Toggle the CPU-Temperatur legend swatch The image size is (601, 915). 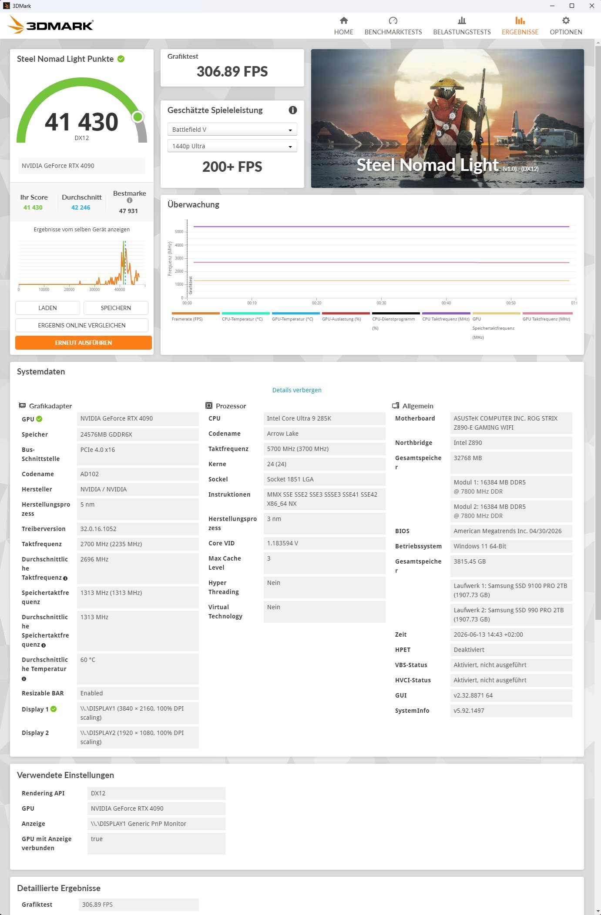[x=246, y=313]
